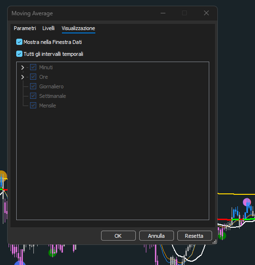Toggle the Giornaliero checkbox
255x265 pixels.
point(33,86)
